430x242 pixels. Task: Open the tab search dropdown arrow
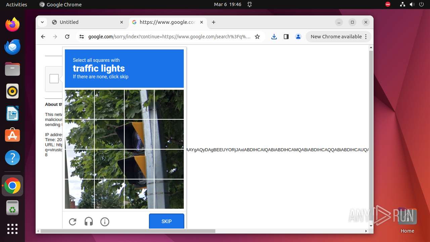(x=42, y=22)
